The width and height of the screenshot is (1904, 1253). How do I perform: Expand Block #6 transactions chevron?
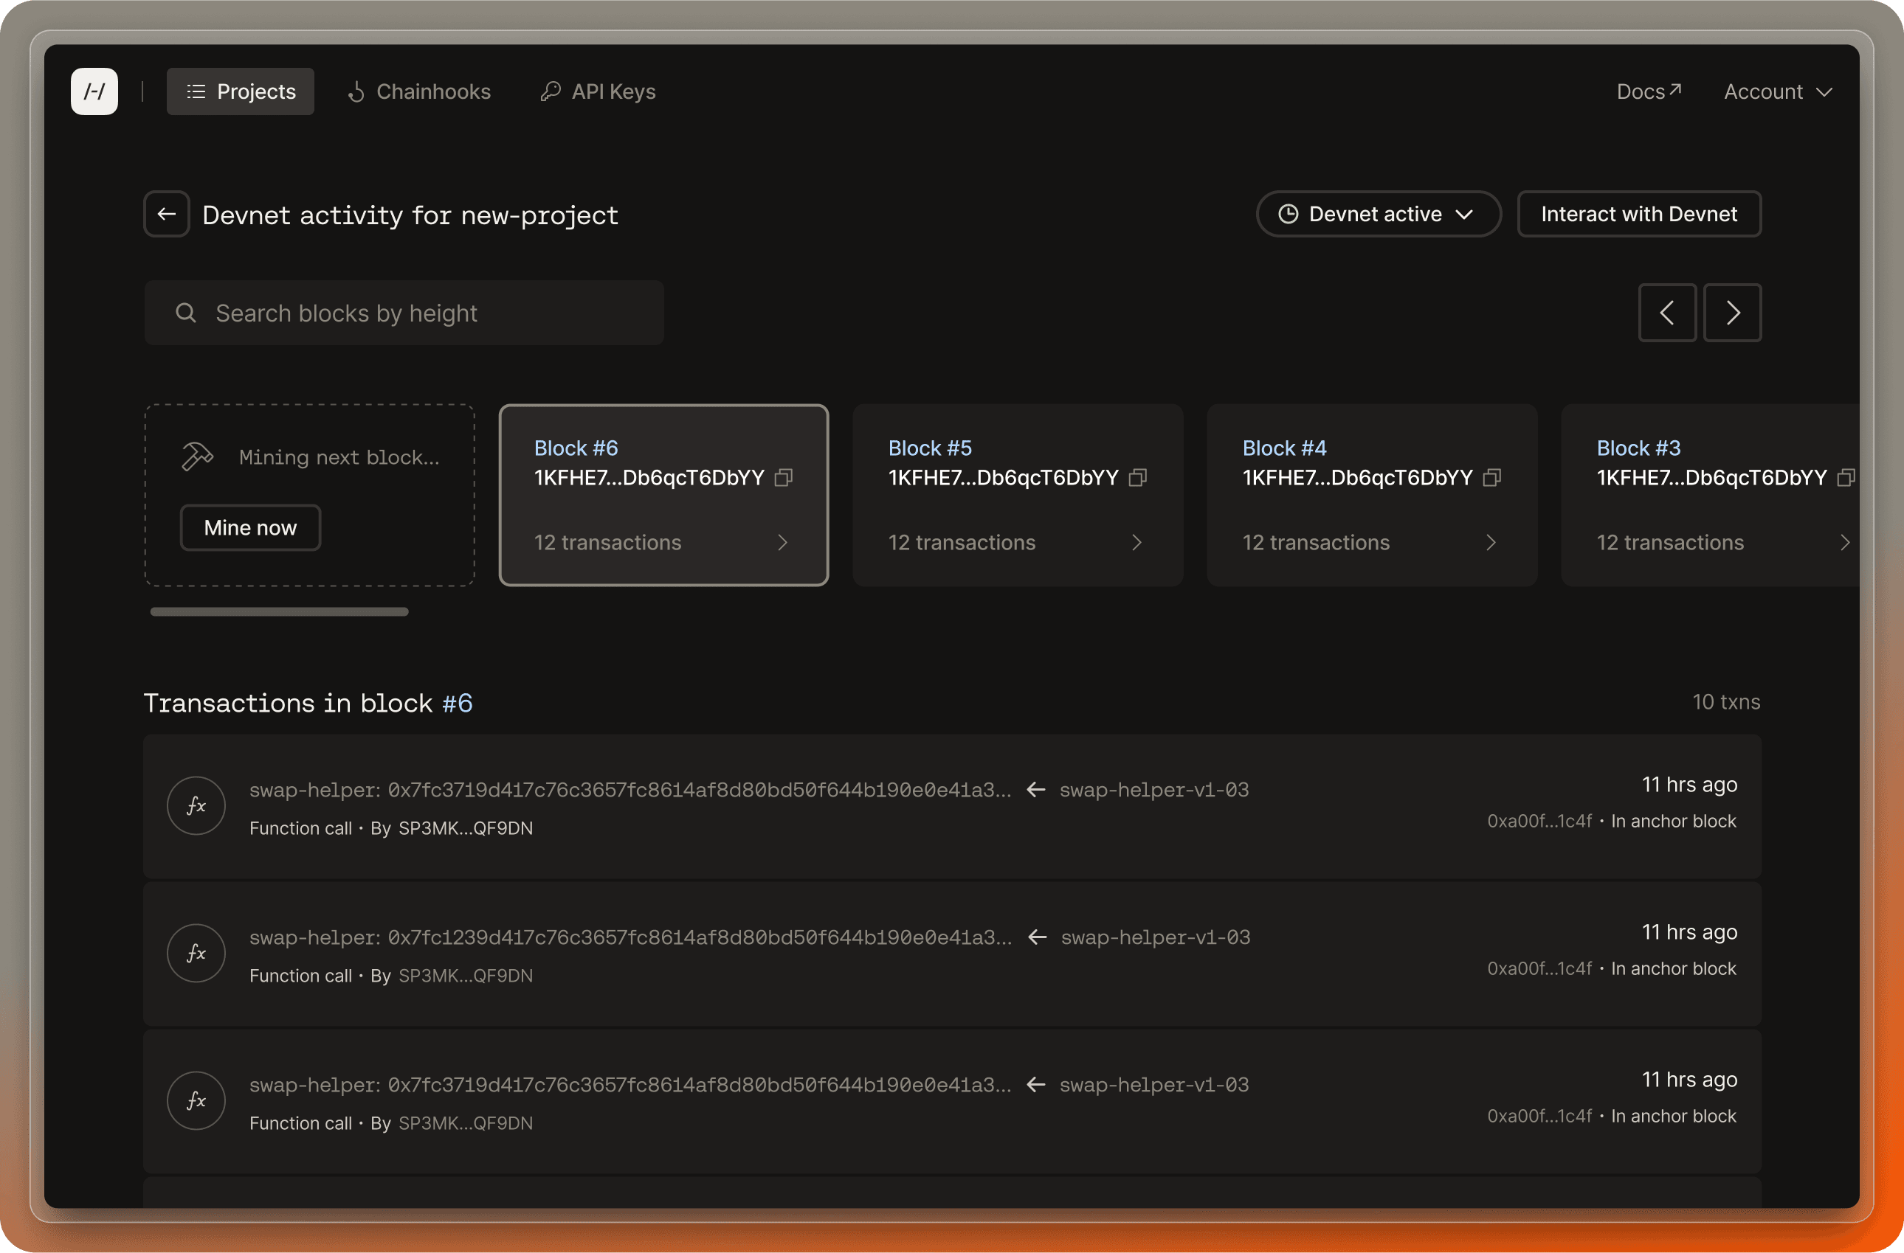pyautogui.click(x=782, y=543)
